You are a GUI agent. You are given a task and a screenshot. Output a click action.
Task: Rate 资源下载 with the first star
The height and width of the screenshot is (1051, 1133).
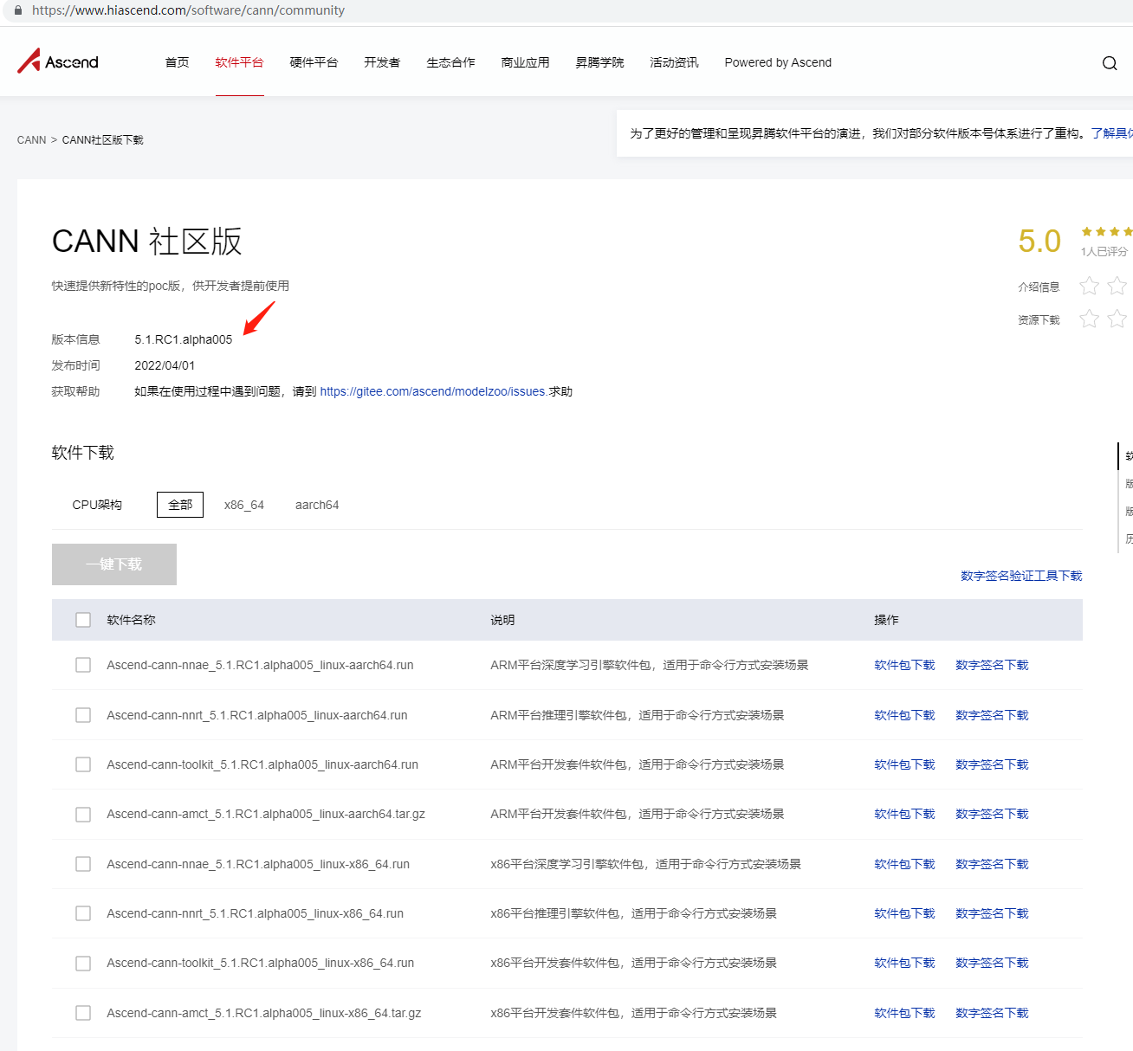point(1090,319)
